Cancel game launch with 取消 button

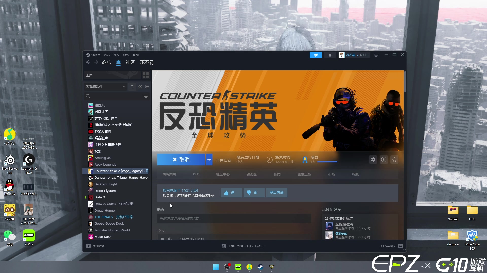181,160
